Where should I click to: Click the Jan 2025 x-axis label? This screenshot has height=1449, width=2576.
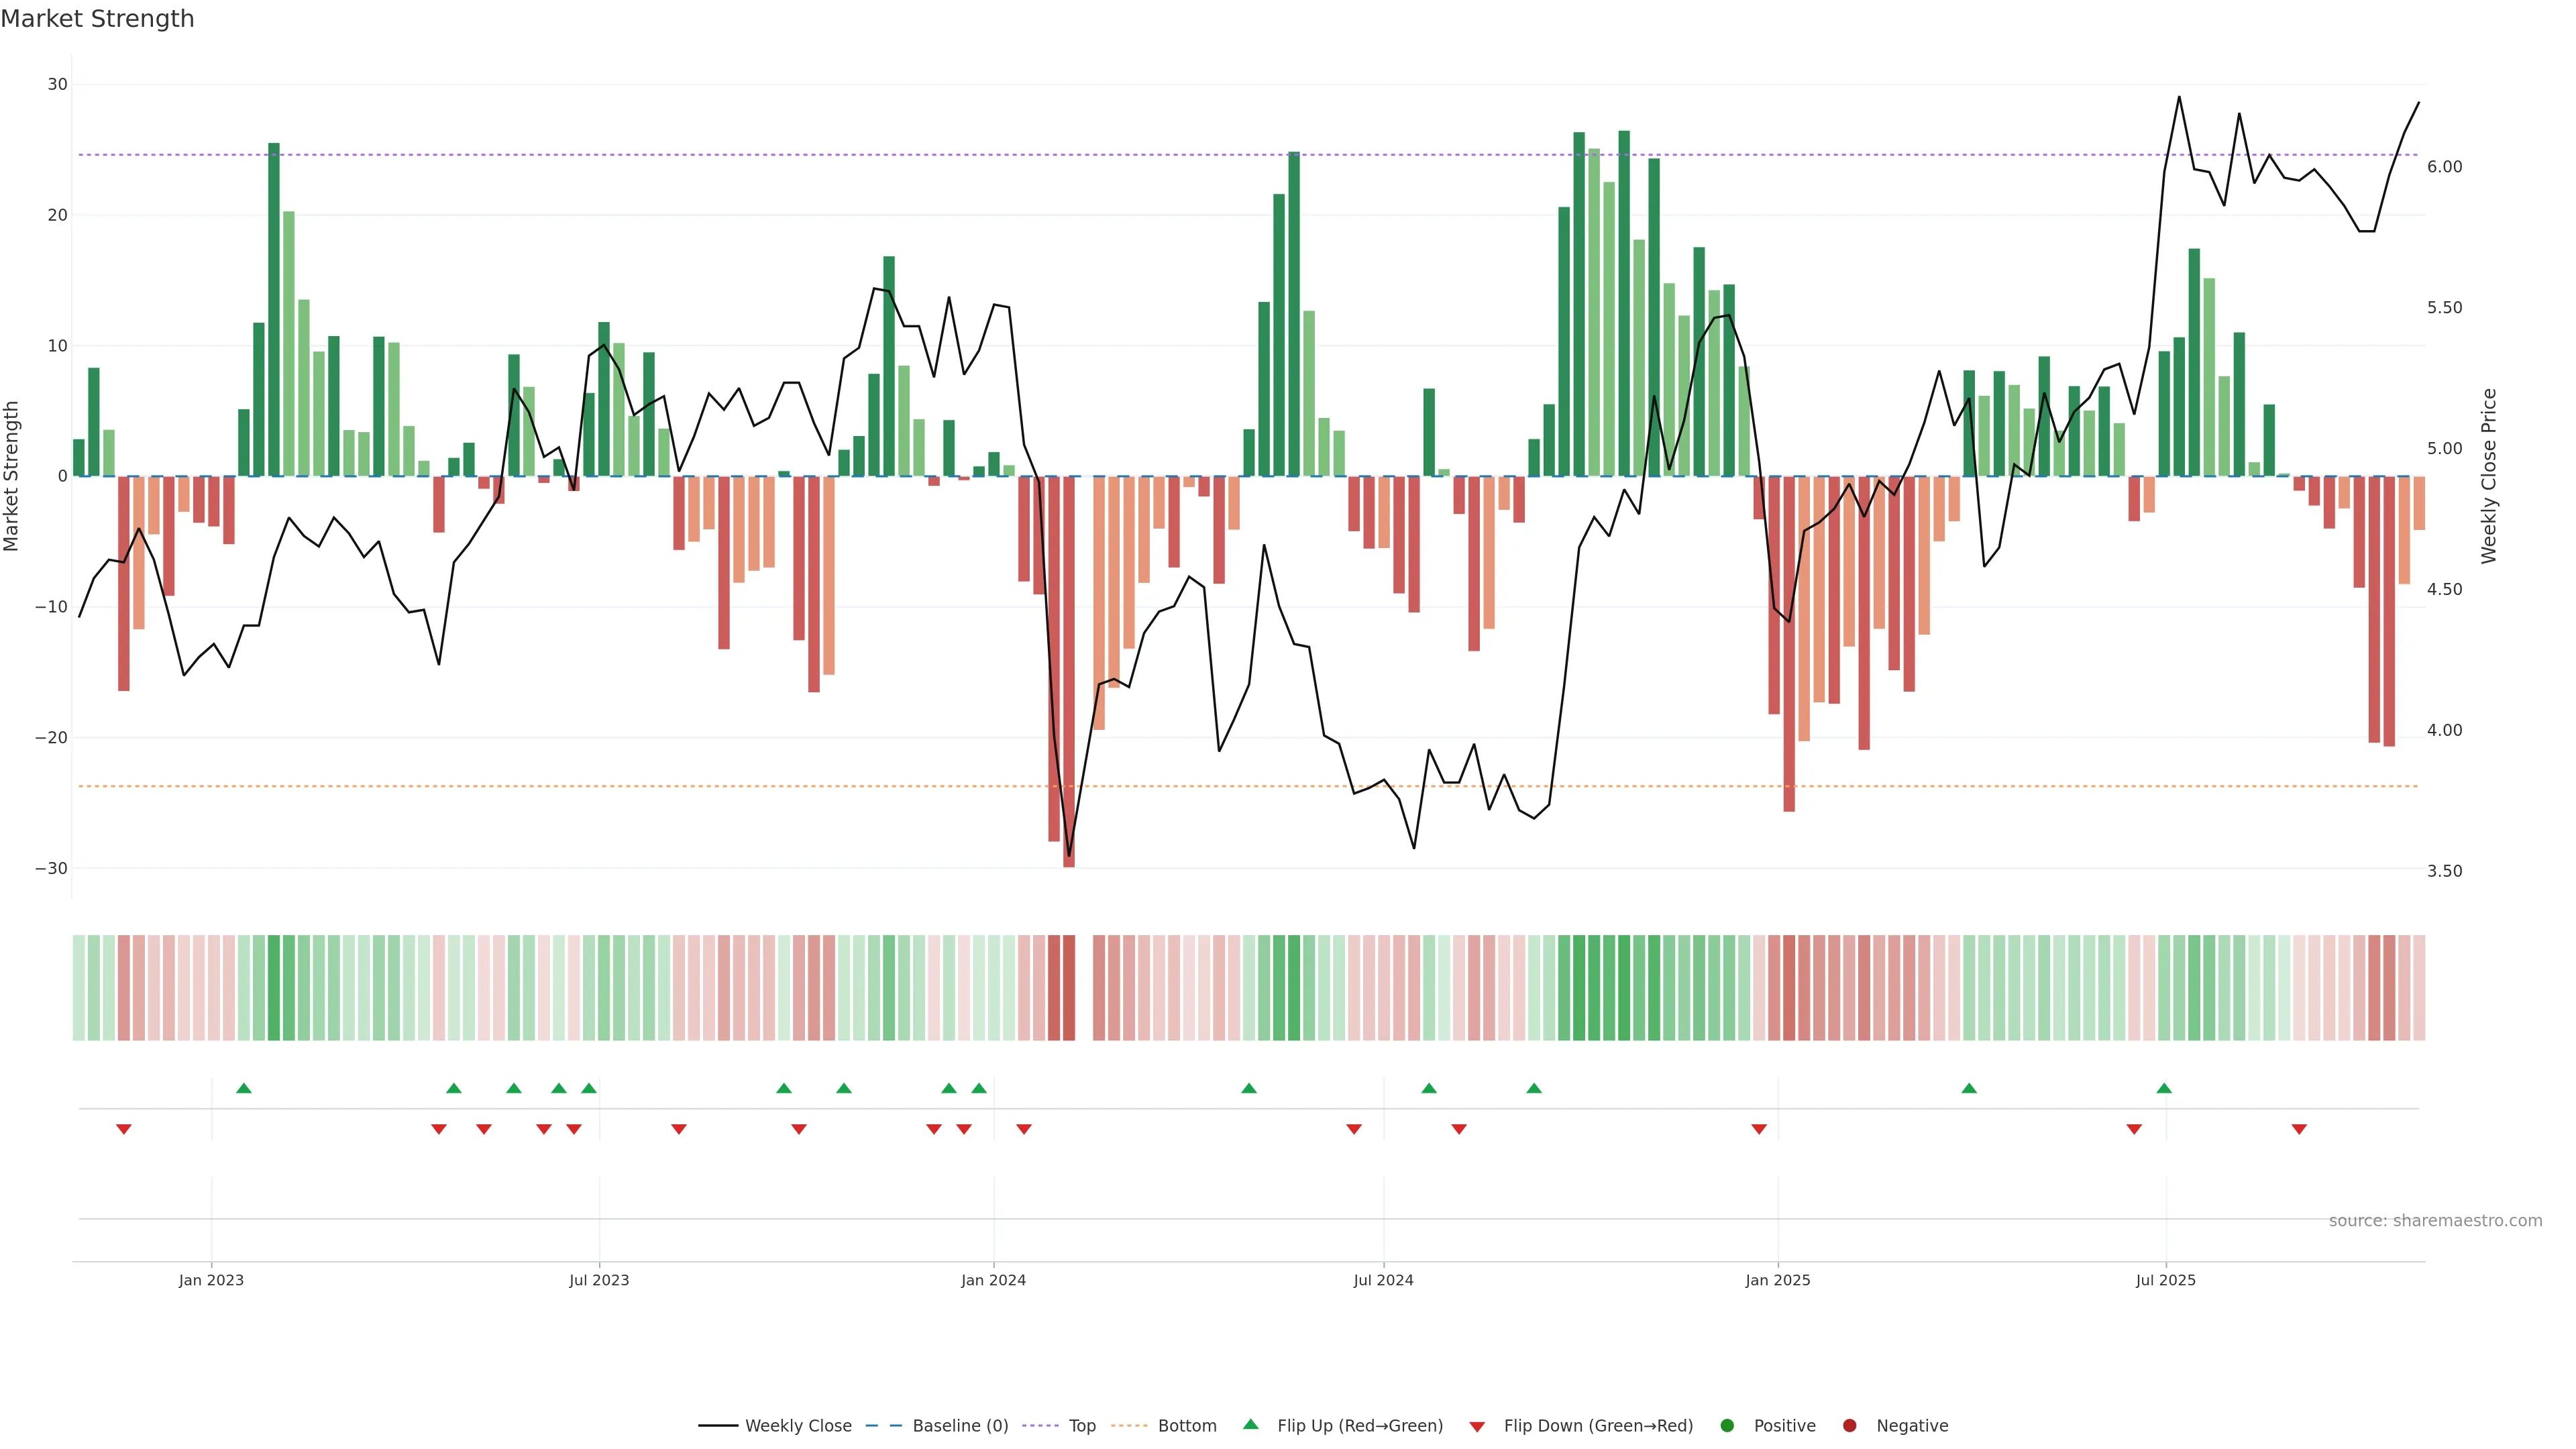click(1778, 1280)
